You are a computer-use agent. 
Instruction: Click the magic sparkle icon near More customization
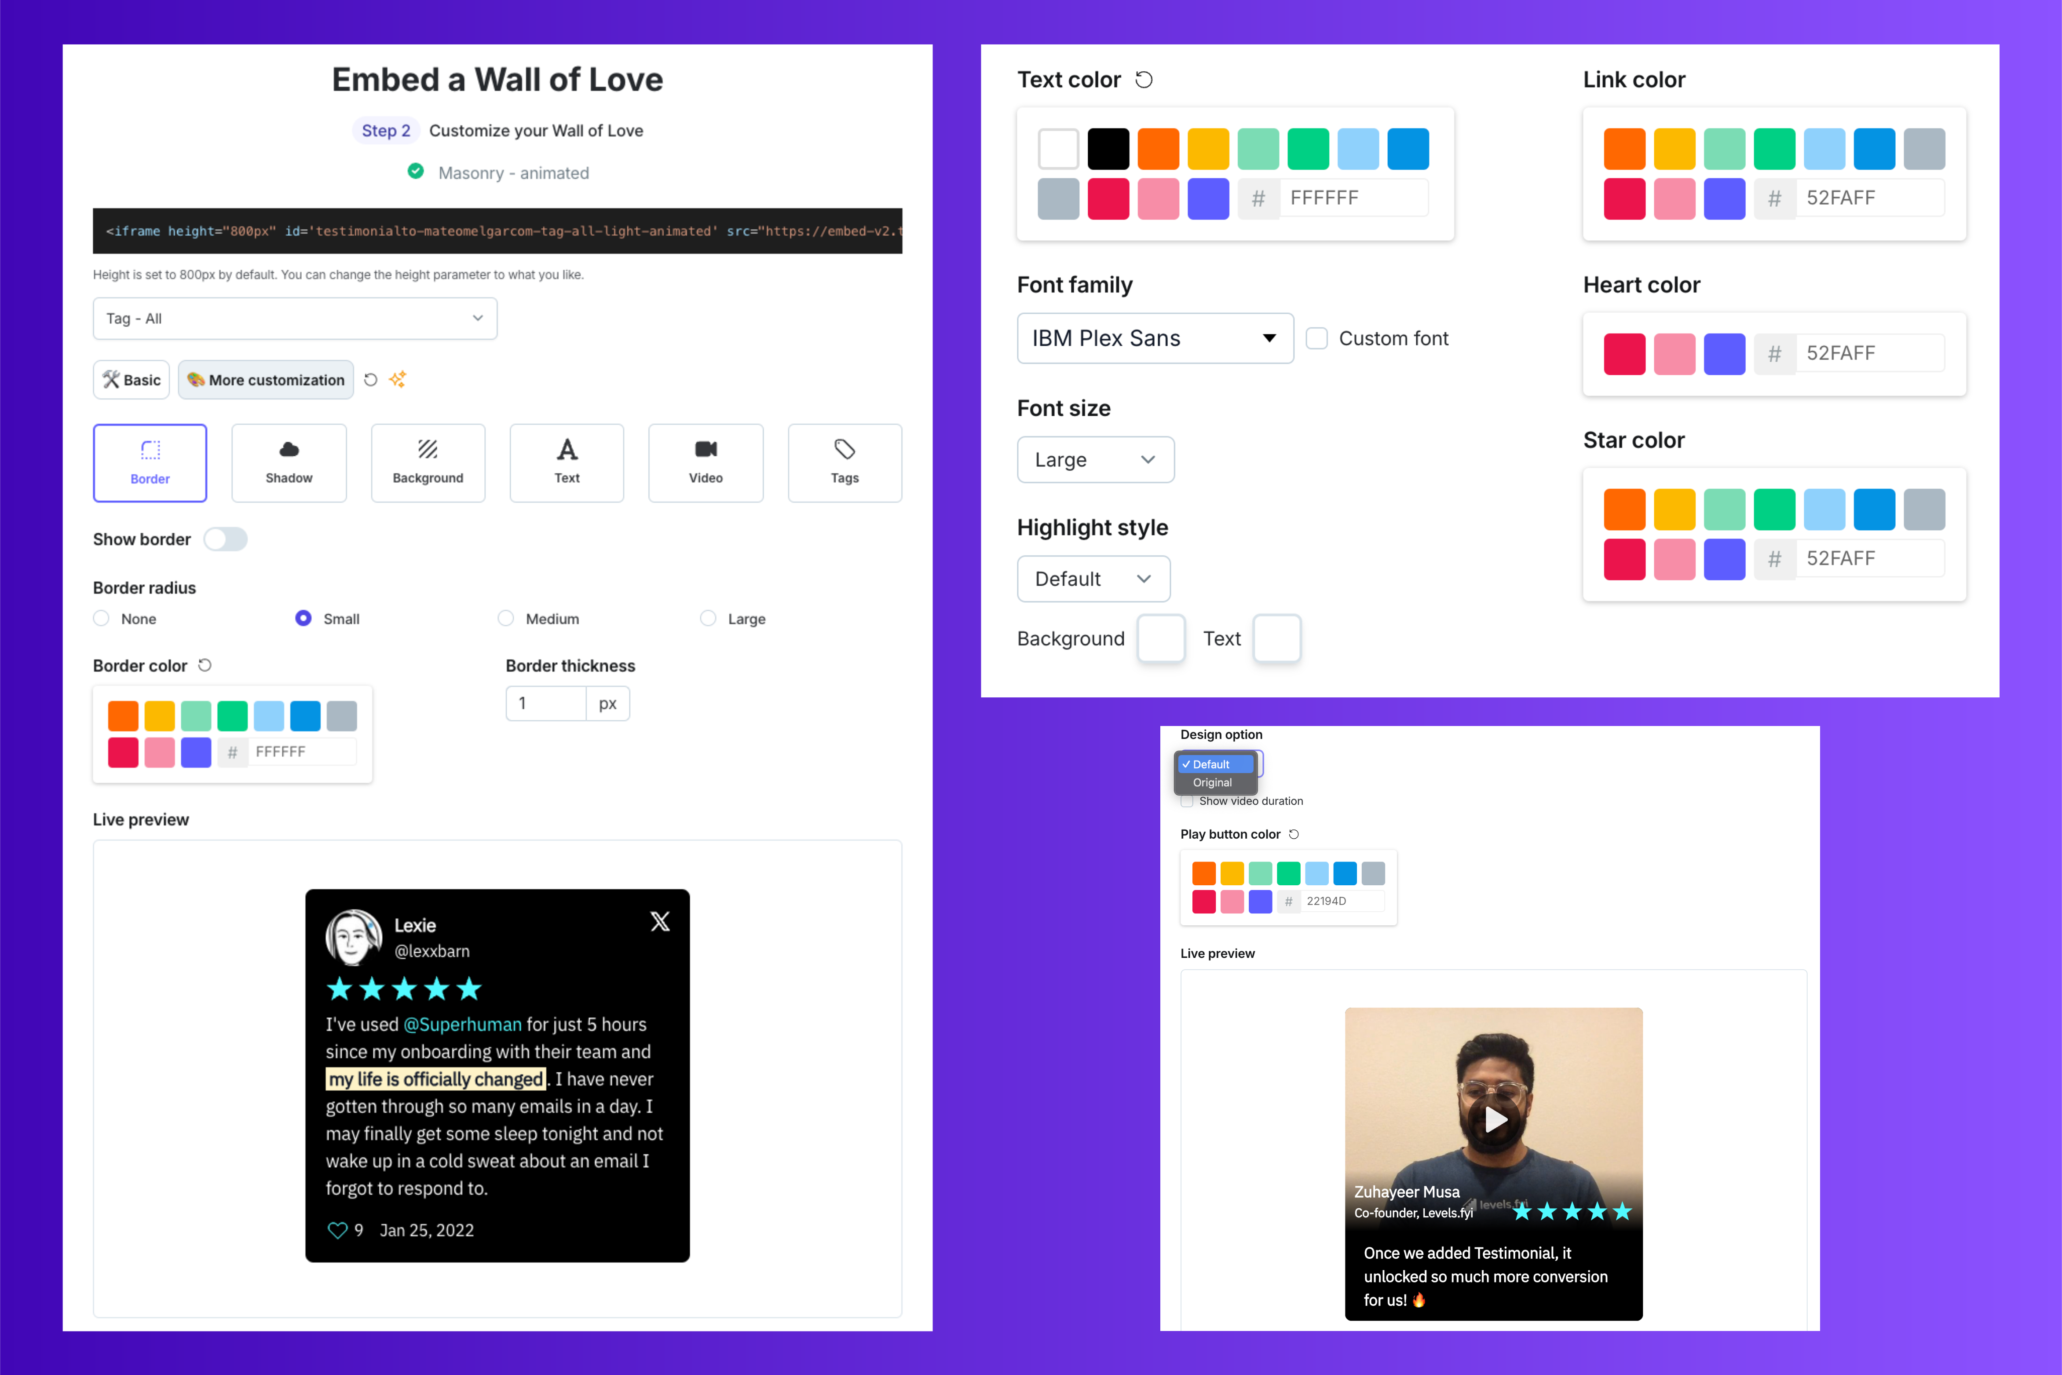click(398, 379)
